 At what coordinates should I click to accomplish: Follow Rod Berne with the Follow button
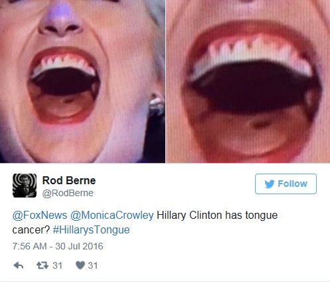[x=286, y=184]
